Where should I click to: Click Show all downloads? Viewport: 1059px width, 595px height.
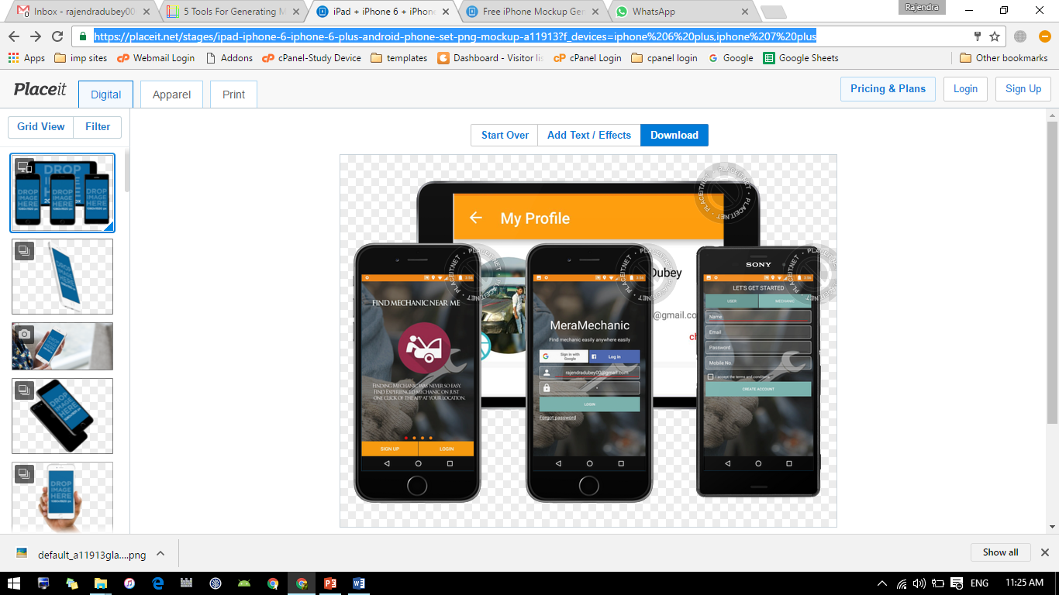(x=1000, y=552)
